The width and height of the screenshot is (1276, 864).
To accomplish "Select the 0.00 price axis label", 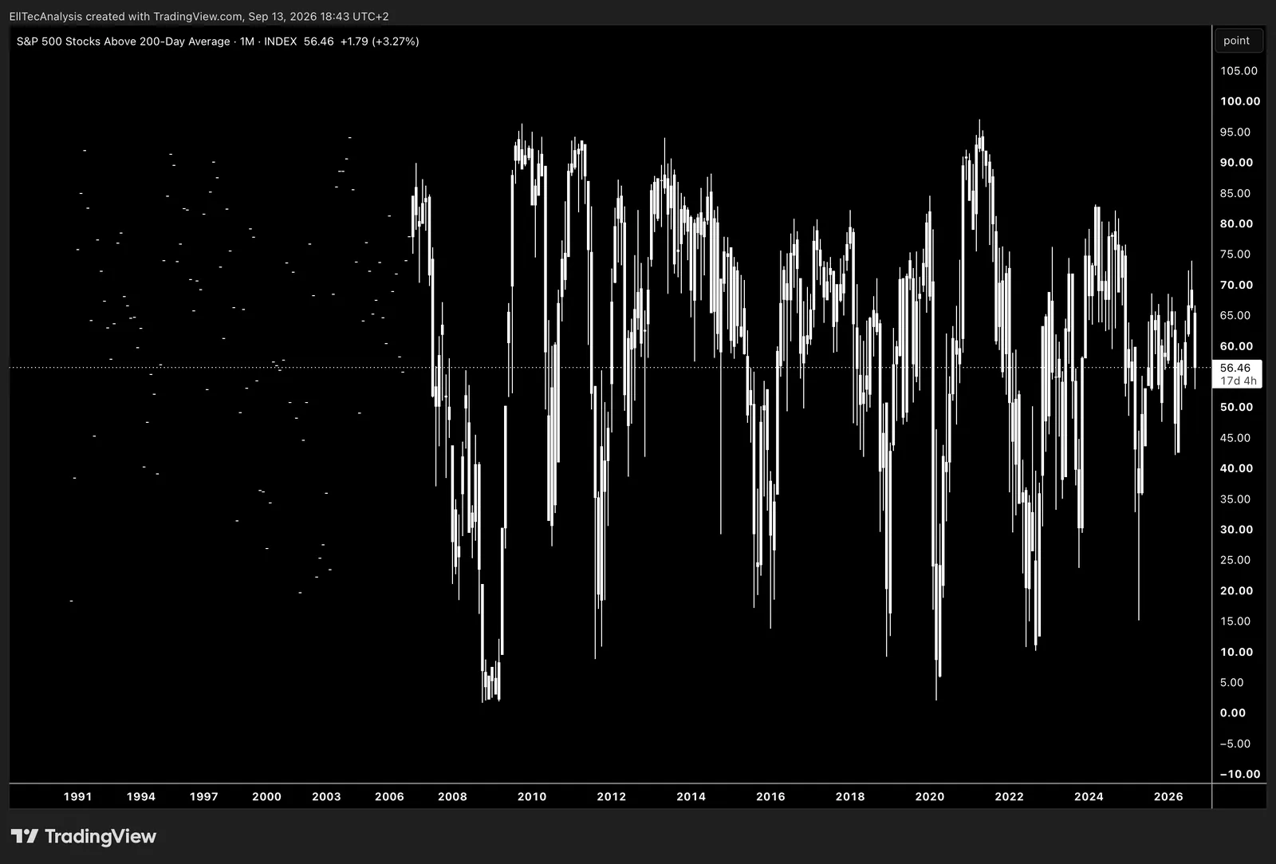I will coord(1233,713).
